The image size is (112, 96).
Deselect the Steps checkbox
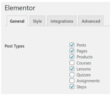tap(72, 87)
